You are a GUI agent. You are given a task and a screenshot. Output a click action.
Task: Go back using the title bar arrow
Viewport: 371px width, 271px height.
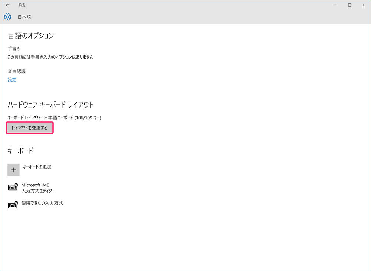click(7, 5)
